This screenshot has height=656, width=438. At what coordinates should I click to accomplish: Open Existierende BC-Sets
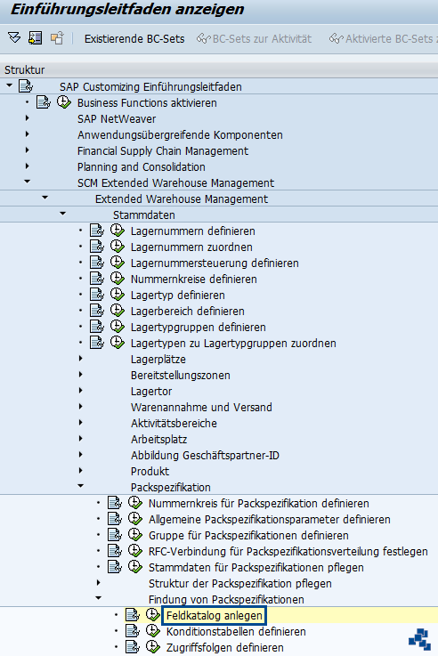pyautogui.click(x=134, y=39)
